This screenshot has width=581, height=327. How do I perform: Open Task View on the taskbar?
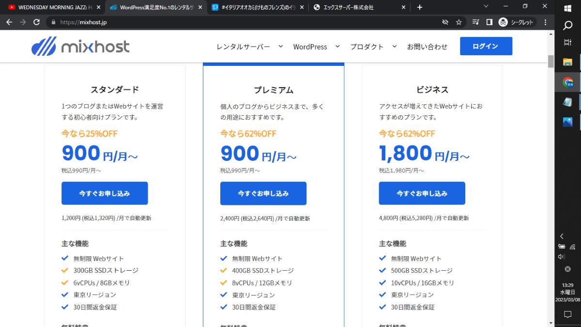coord(568,43)
